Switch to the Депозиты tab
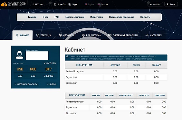 point(67,35)
